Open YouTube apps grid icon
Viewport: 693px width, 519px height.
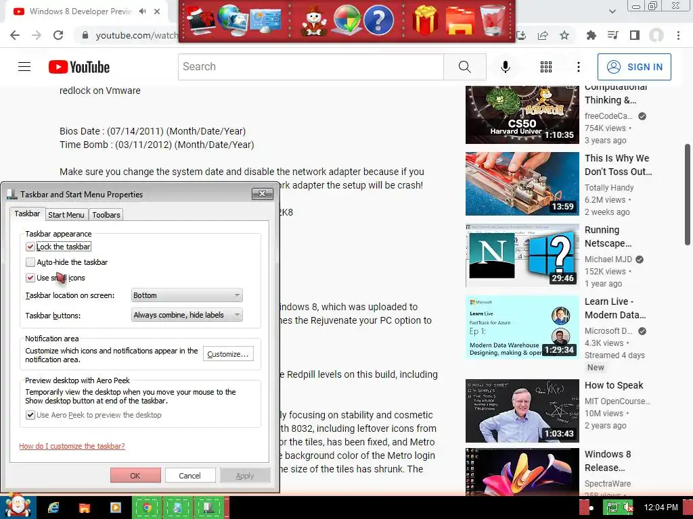pyautogui.click(x=546, y=67)
